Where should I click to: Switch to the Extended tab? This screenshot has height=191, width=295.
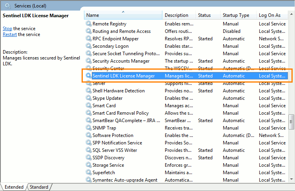[x=14, y=187]
